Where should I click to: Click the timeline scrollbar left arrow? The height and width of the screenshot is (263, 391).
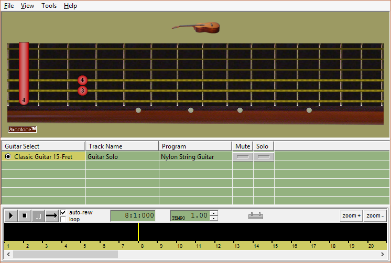[x=8, y=254]
